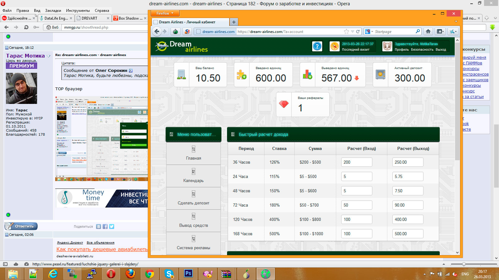
Task: Click the cat avatar icon in site header
Action: pyautogui.click(x=387, y=46)
